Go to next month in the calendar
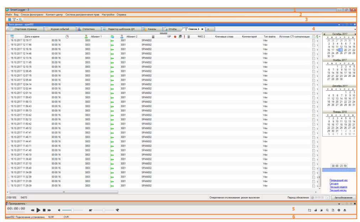 click(x=355, y=34)
